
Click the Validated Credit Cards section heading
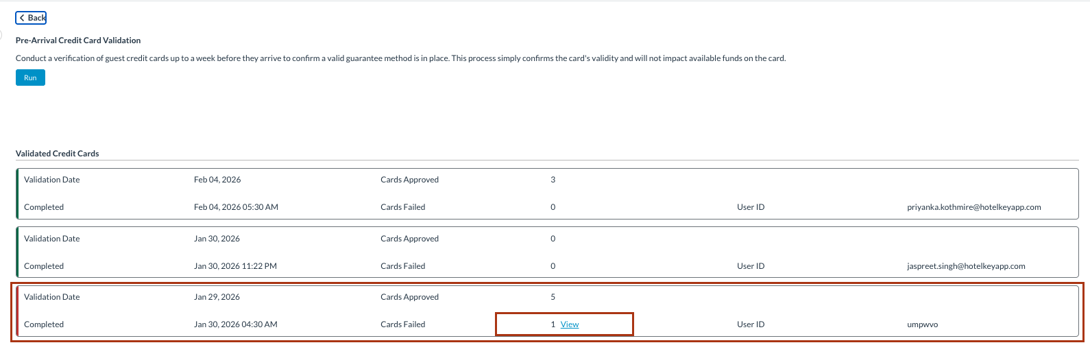coord(58,154)
